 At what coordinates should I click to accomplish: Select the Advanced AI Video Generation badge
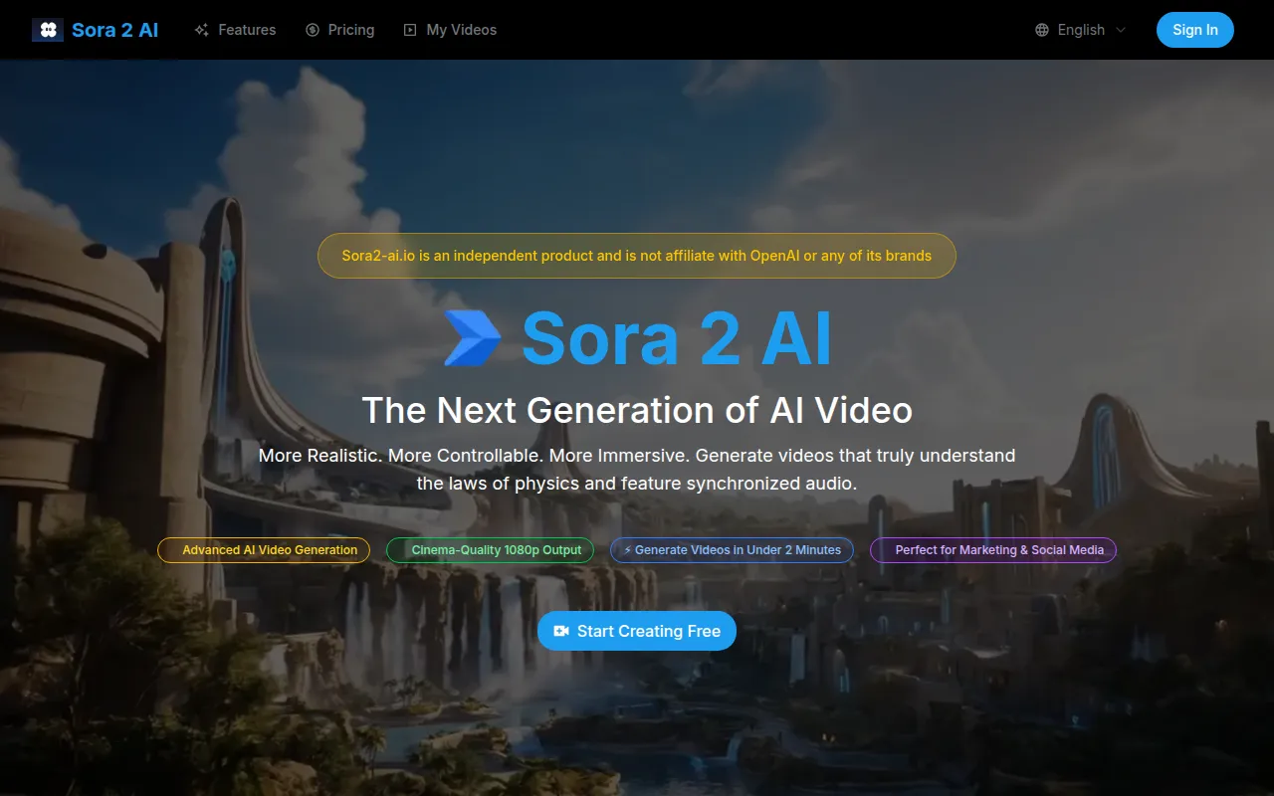(x=263, y=549)
